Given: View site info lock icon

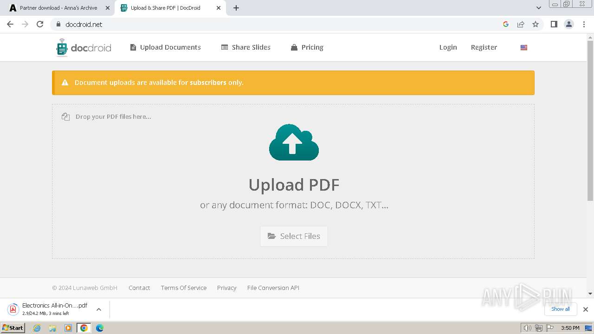Looking at the screenshot, I should click(58, 24).
